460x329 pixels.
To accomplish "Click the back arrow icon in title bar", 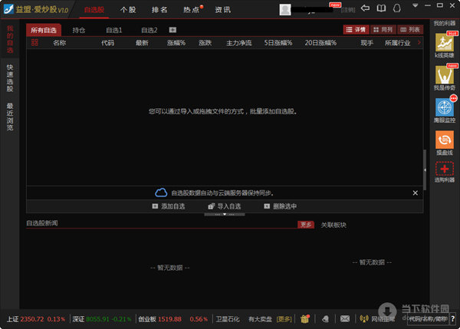I will [365, 8].
